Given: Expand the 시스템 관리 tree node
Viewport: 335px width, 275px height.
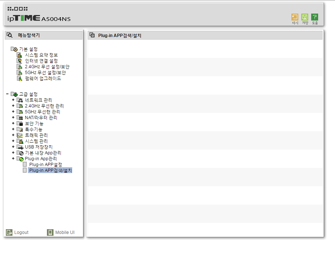Looking at the screenshot, I should [13, 141].
